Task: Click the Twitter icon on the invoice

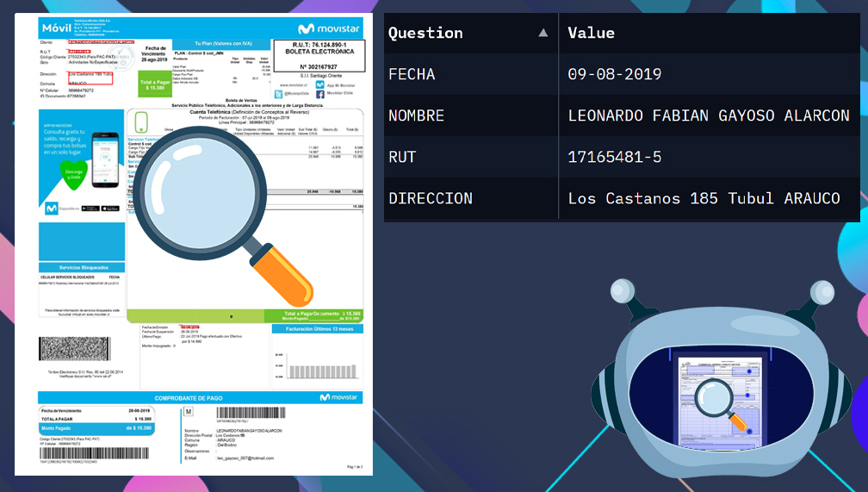Action: 278,94
